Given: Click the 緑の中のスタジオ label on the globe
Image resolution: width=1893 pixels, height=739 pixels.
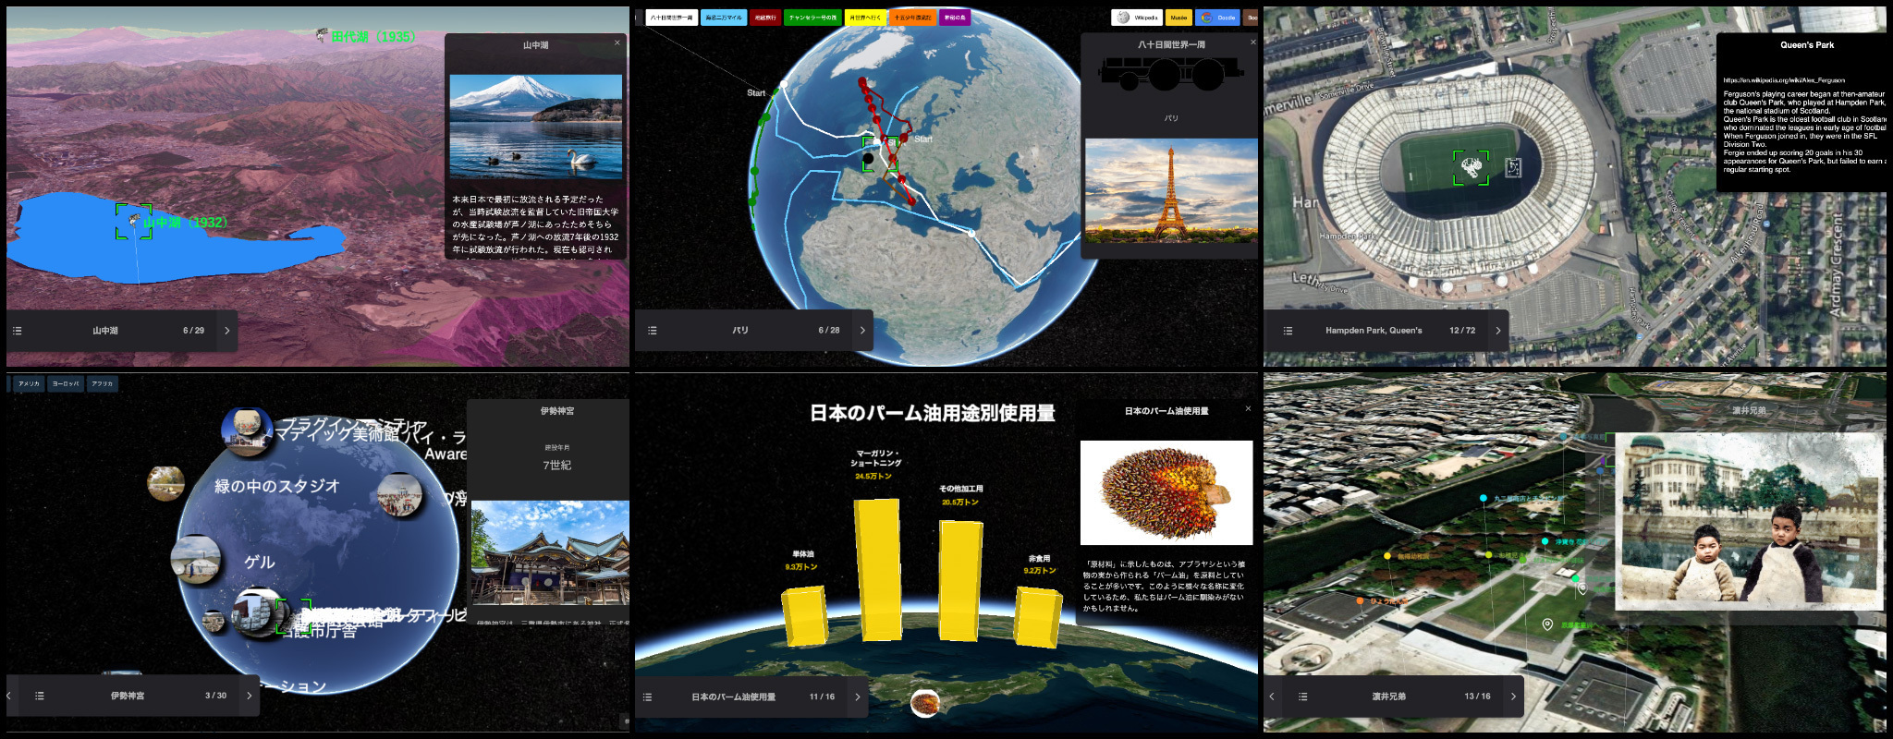Looking at the screenshot, I should click(277, 486).
